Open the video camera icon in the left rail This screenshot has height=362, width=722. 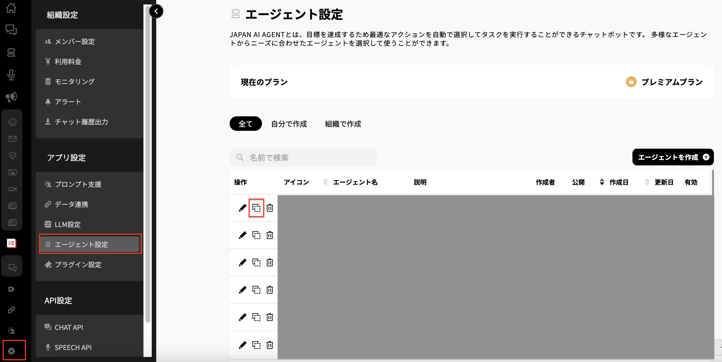pyautogui.click(x=12, y=189)
